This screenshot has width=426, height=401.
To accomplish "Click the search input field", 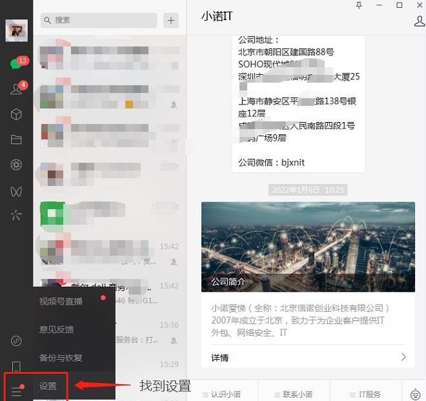I will click(99, 21).
